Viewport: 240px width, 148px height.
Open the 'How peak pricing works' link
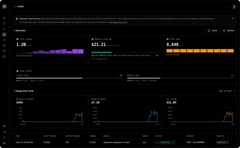pos(118,22)
